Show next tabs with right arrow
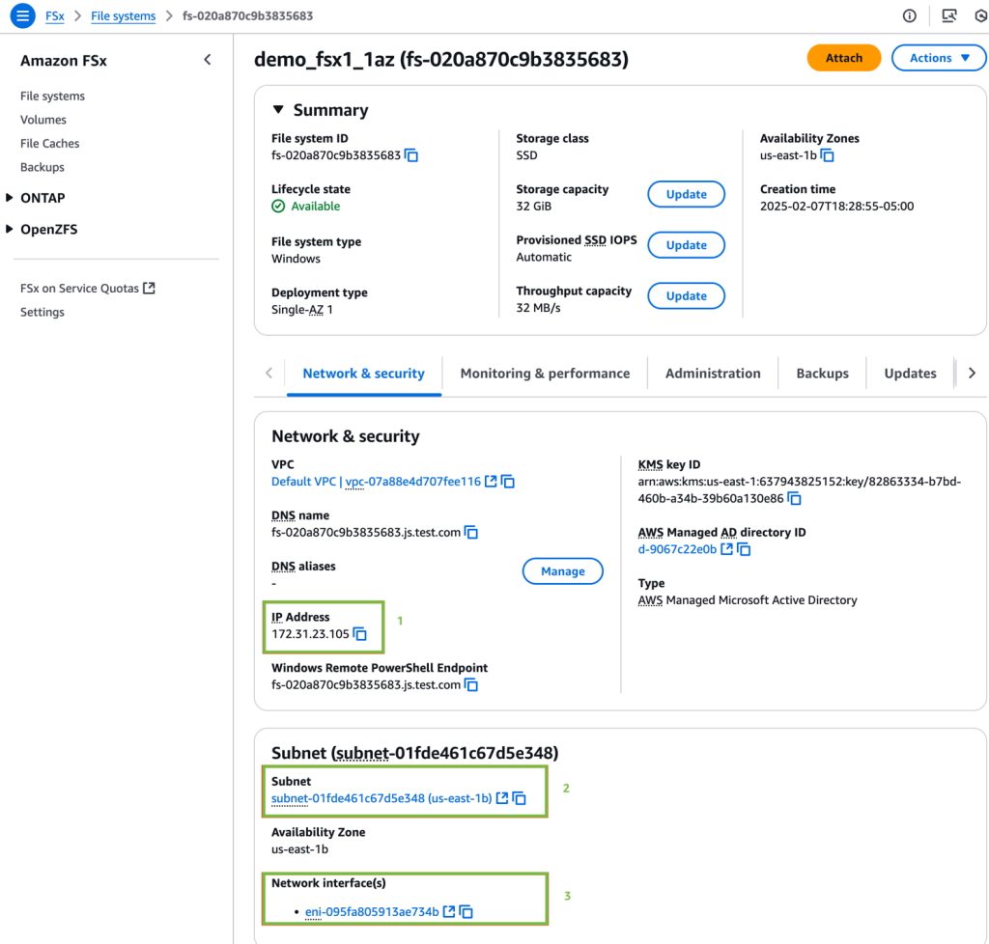The image size is (989, 944). (x=972, y=373)
